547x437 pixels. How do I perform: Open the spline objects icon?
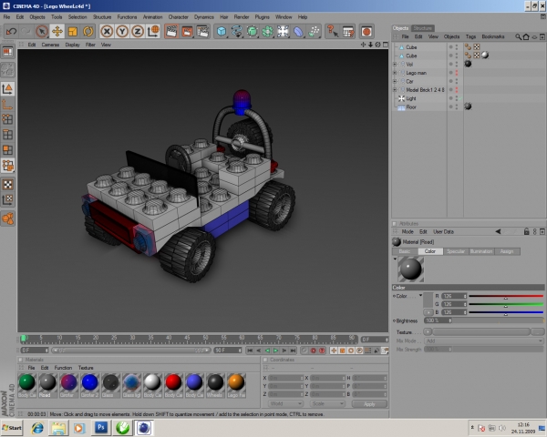coord(236,32)
